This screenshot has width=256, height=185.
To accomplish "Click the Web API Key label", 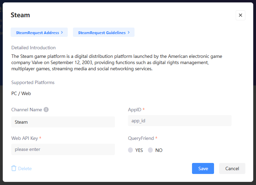I will pos(24,138).
